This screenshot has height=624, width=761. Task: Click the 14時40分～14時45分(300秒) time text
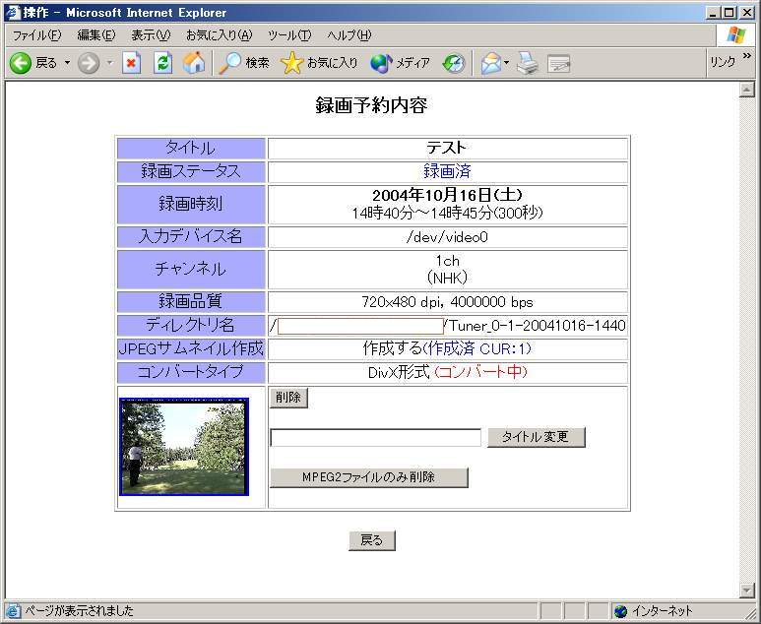pyautogui.click(x=447, y=213)
